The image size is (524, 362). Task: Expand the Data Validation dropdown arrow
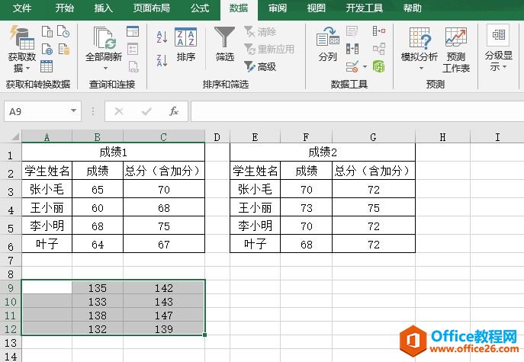coord(365,67)
